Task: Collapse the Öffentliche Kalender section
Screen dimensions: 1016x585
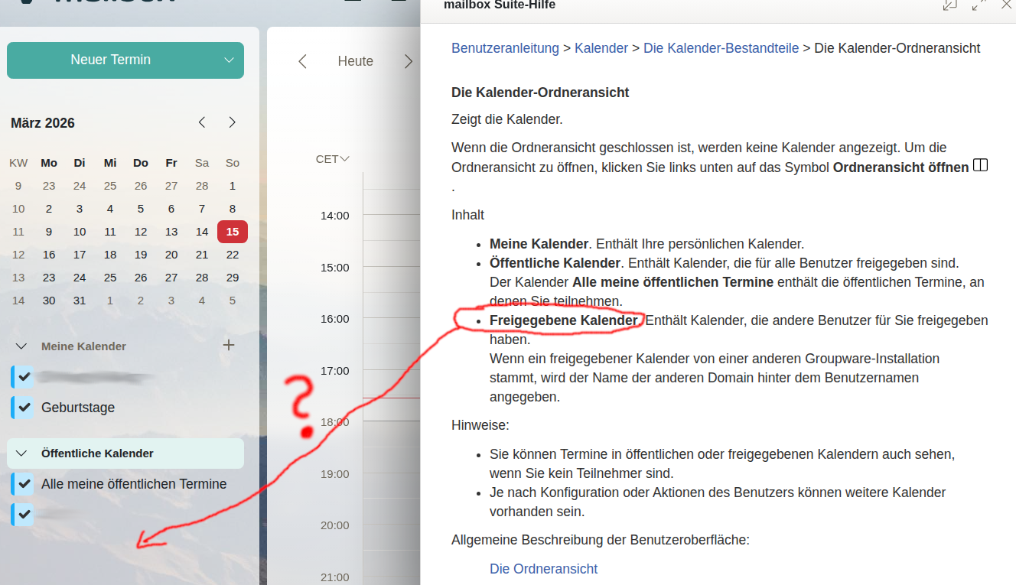Action: click(x=22, y=453)
